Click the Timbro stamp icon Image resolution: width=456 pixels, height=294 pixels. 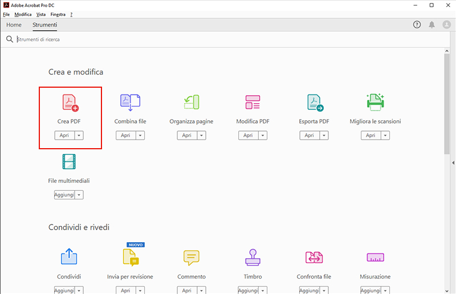pos(253,258)
